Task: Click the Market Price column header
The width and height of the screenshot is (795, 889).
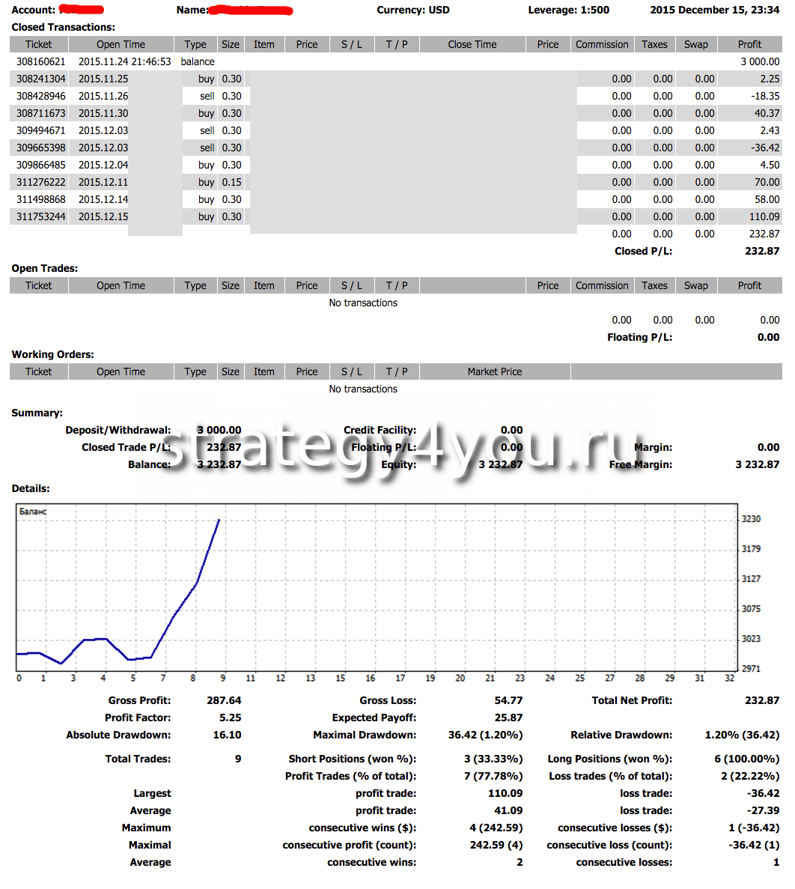Action: 494,371
